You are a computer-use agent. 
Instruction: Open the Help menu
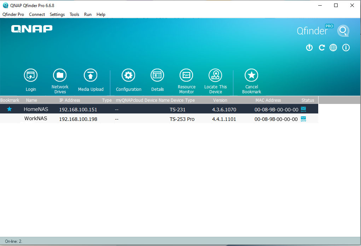tap(101, 14)
